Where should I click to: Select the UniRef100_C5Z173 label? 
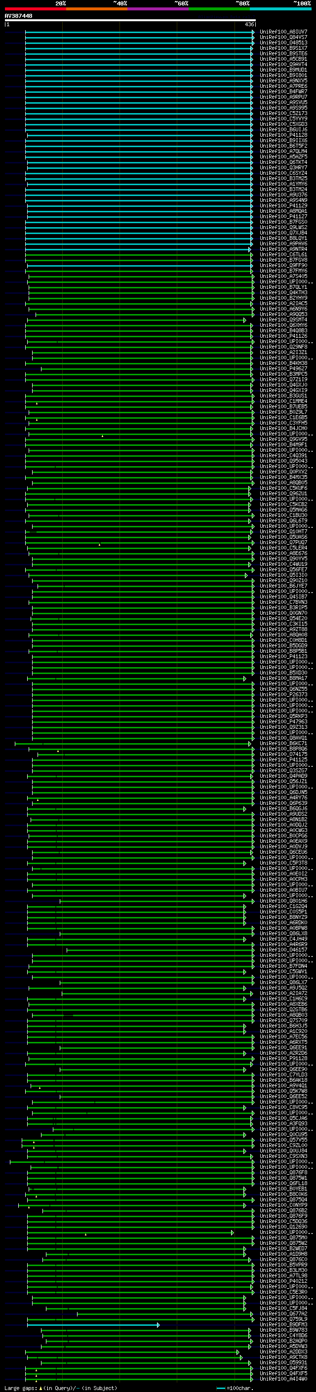tap(283, 114)
